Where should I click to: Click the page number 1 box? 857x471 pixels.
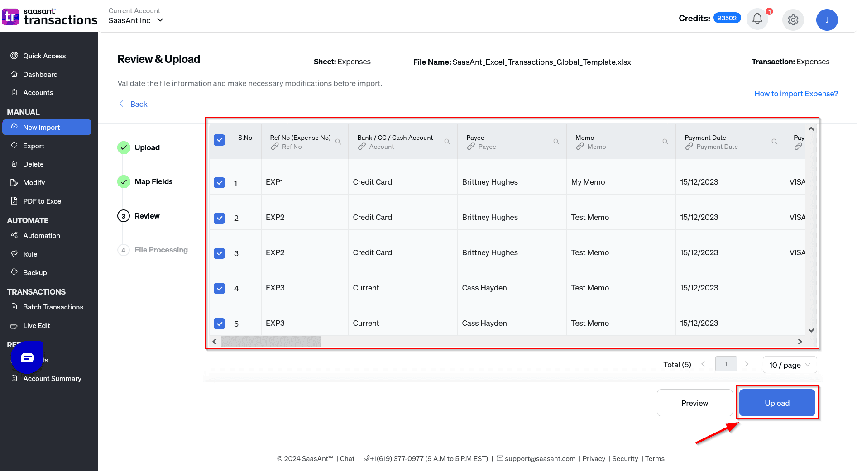[726, 364]
